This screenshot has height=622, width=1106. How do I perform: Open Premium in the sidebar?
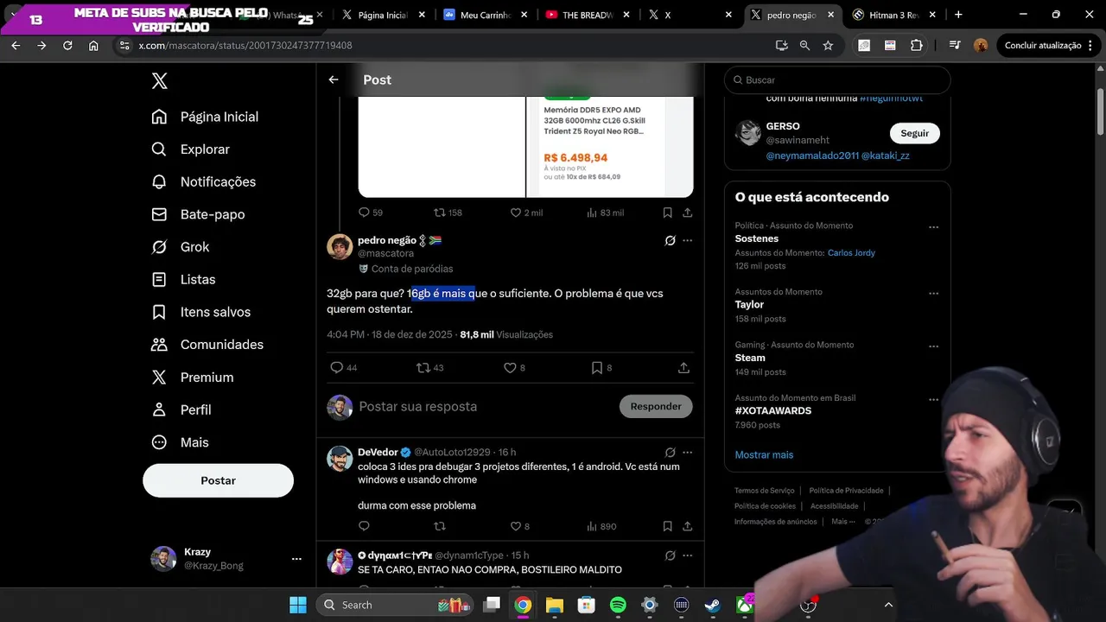[x=193, y=378]
